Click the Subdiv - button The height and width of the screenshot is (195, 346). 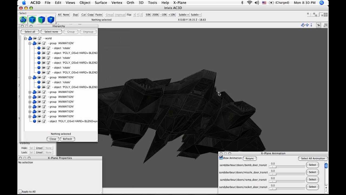[x=196, y=15]
